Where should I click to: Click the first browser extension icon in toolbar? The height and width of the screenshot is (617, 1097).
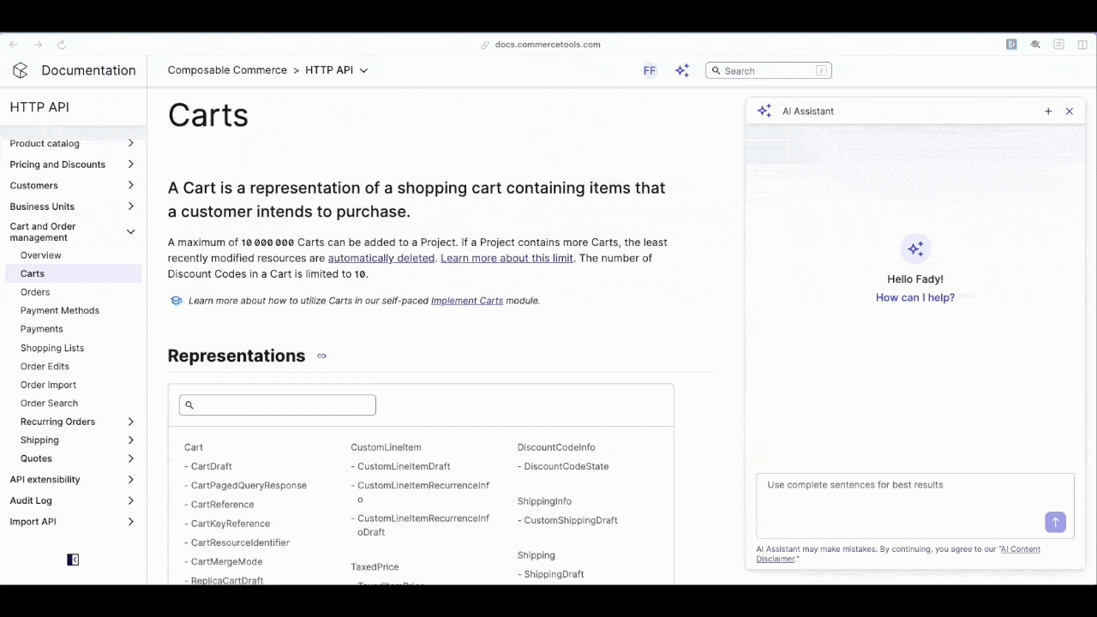click(x=1011, y=45)
